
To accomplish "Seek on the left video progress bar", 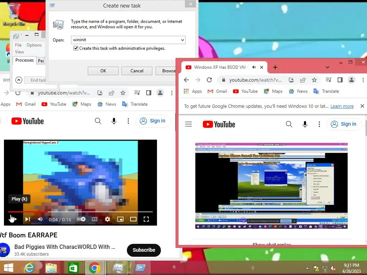I will [80, 212].
